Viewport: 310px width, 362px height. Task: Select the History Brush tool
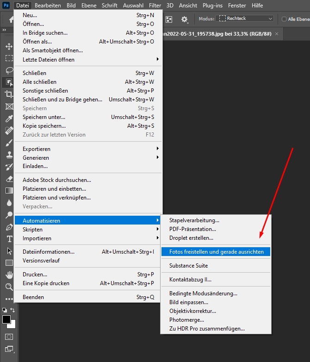(9, 167)
